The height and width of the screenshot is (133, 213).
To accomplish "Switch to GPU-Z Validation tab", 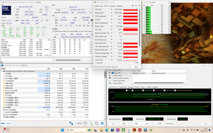I will [120, 6].
